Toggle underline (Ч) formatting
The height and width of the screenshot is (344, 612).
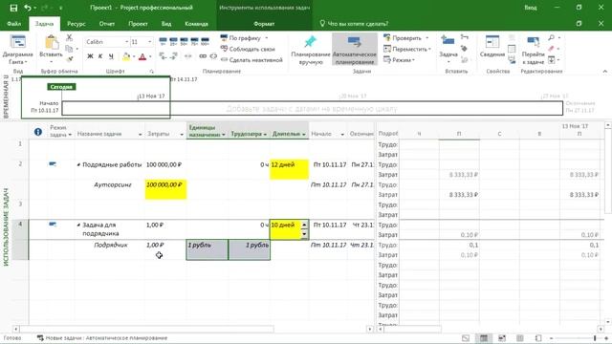[x=111, y=56]
